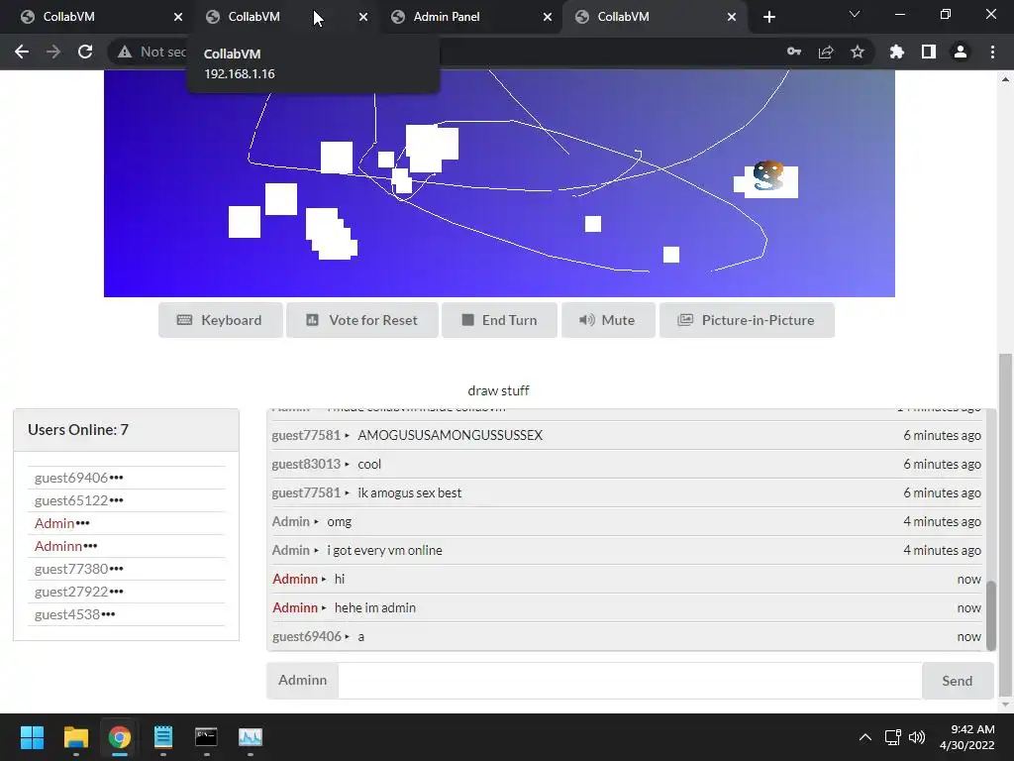
Task: Click the Chrome taskbar icon
Action: 119,737
